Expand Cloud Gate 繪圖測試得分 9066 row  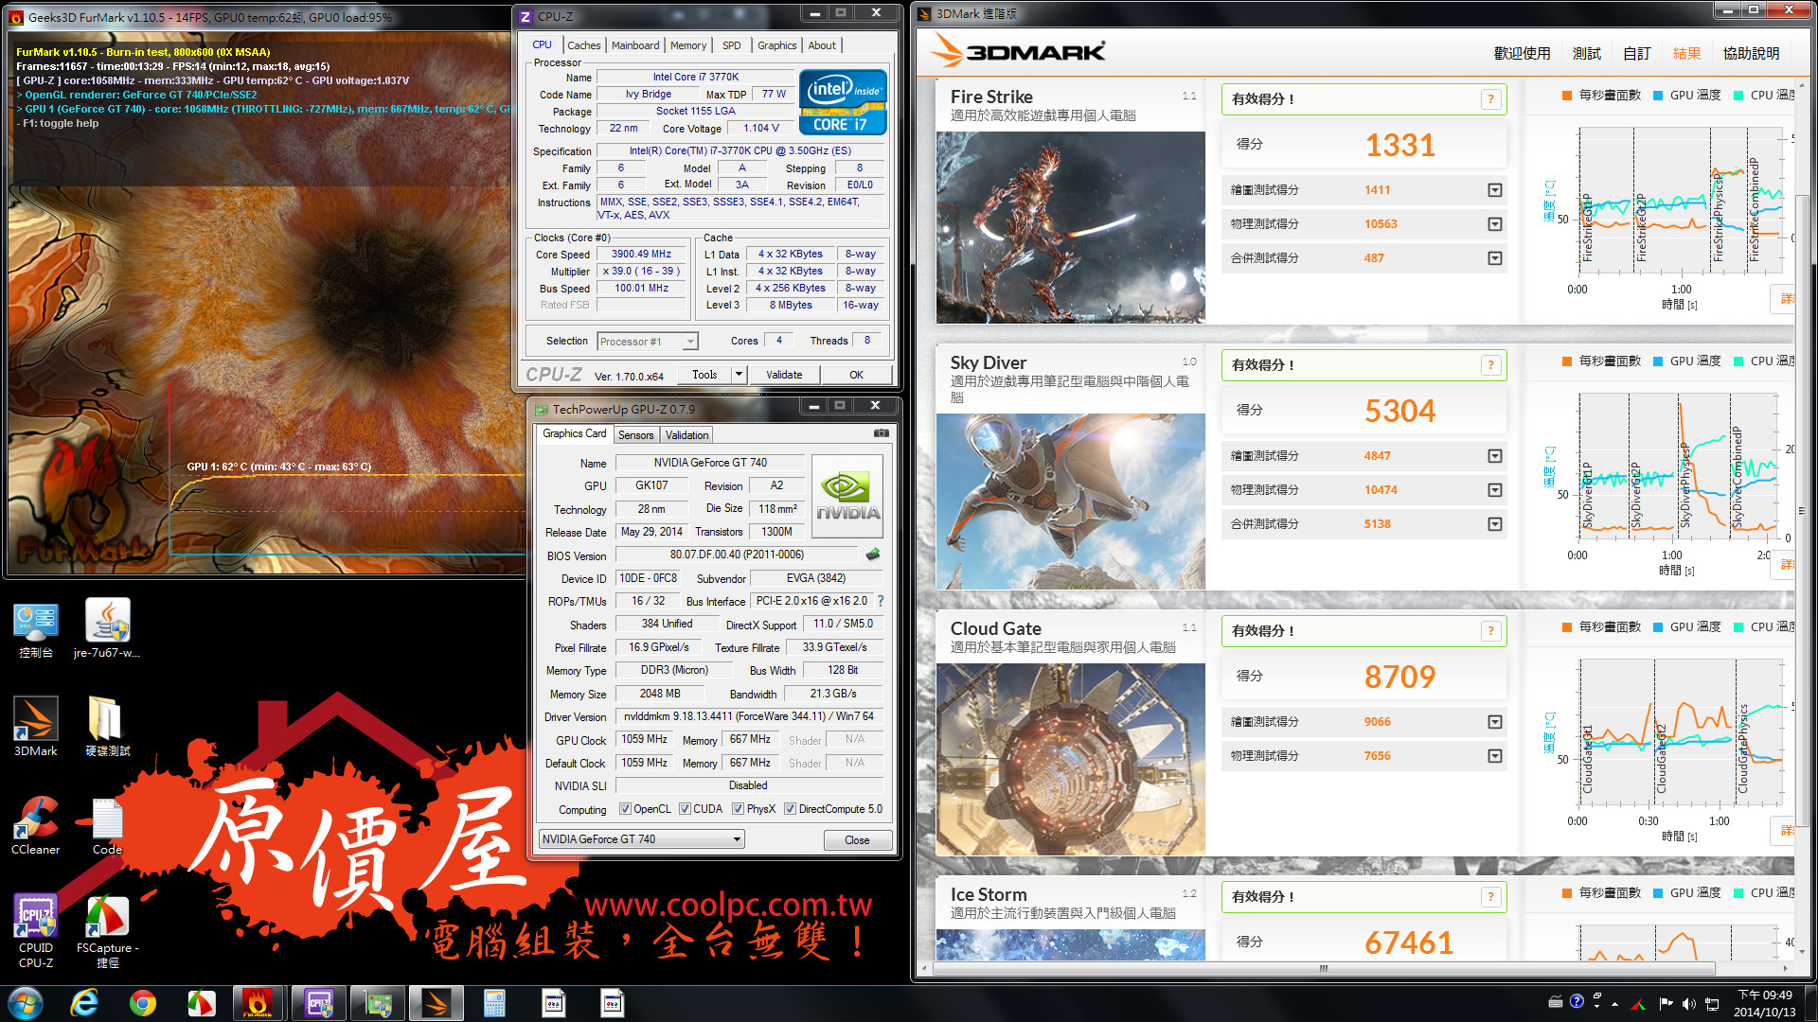1495,722
